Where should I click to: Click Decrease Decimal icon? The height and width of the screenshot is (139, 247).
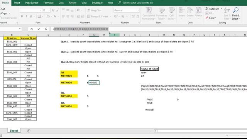pos(138,16)
